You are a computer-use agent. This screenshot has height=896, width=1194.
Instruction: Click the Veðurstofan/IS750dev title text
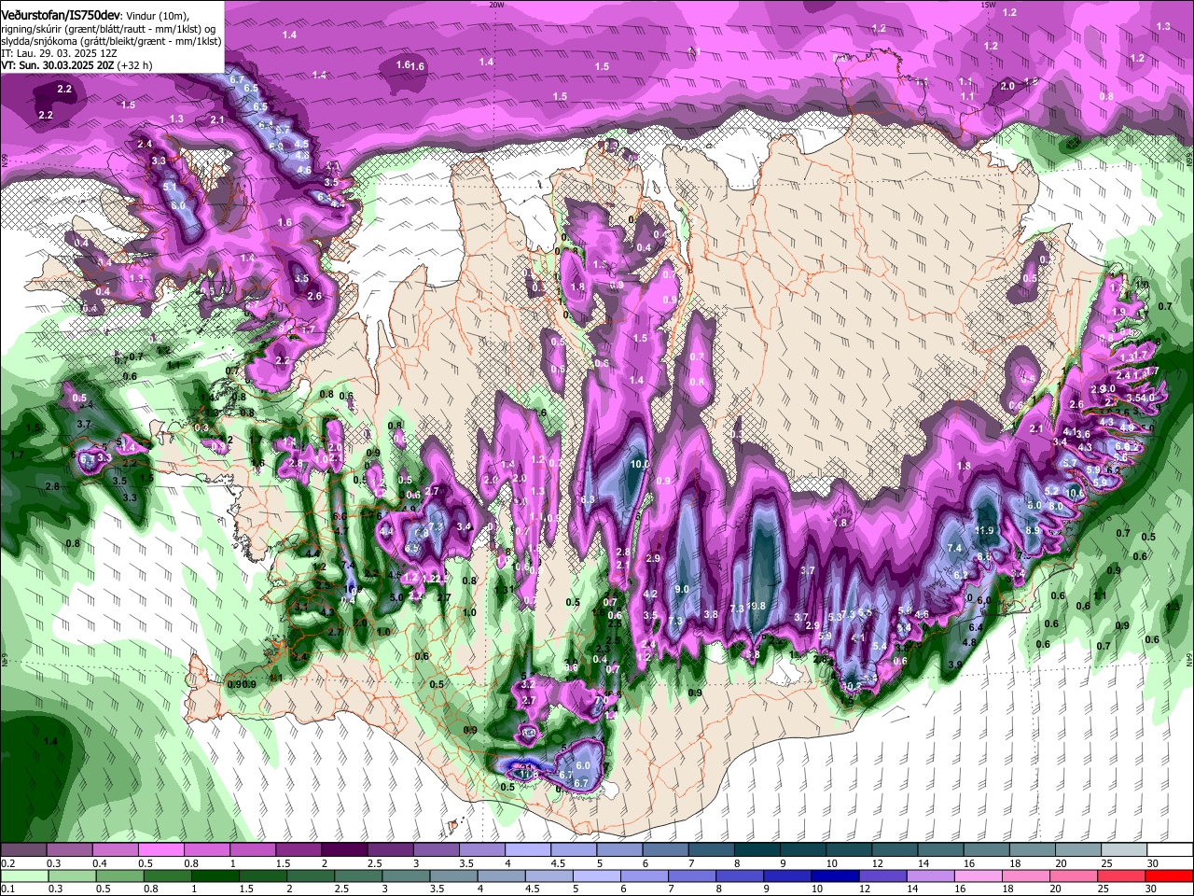click(x=61, y=16)
